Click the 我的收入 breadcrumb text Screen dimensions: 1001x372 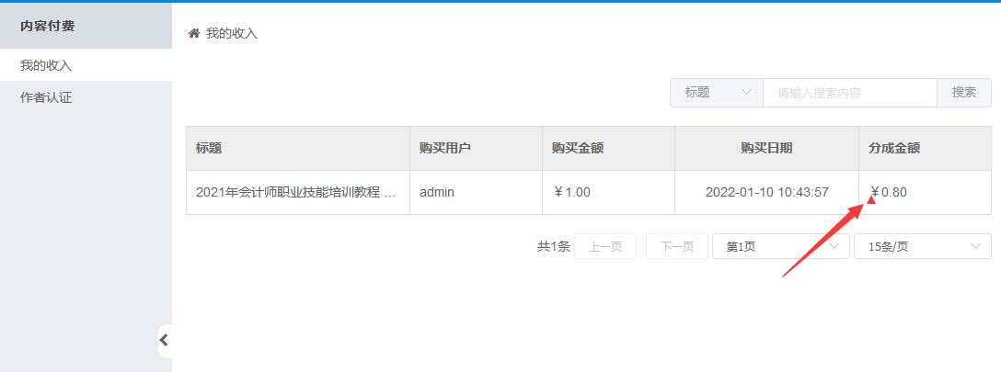(x=232, y=34)
